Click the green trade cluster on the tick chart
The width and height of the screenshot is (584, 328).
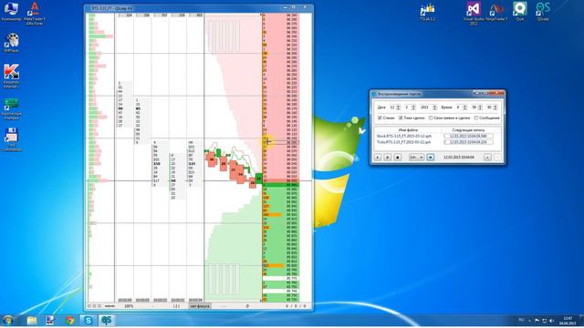click(258, 178)
